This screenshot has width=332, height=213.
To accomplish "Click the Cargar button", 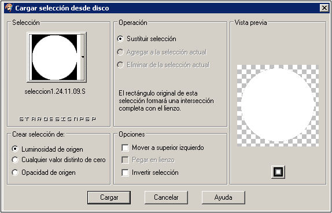I will click(x=109, y=197).
